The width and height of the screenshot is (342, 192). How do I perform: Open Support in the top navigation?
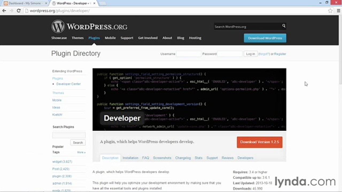click(x=127, y=38)
